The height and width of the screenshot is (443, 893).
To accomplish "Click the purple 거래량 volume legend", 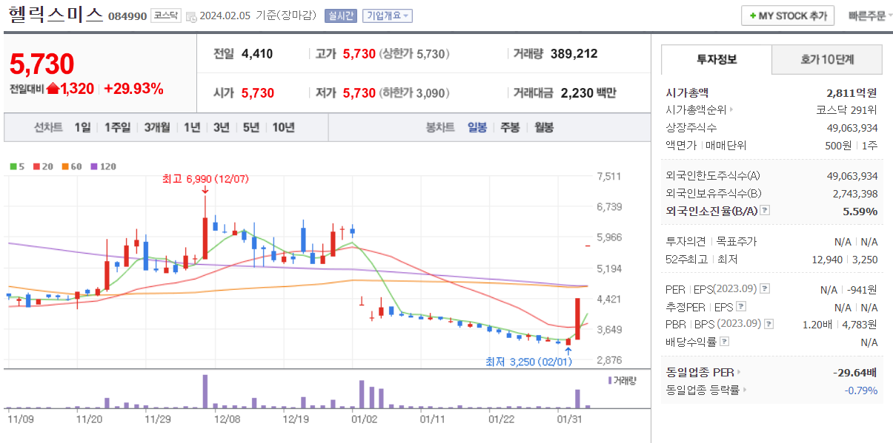I will pyautogui.click(x=622, y=380).
